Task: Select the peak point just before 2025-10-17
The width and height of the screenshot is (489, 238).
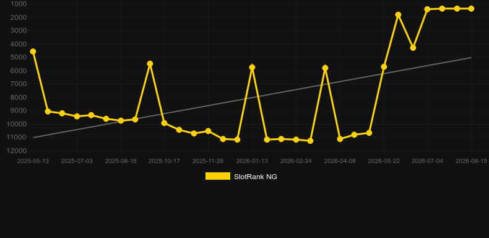Action: coord(150,64)
